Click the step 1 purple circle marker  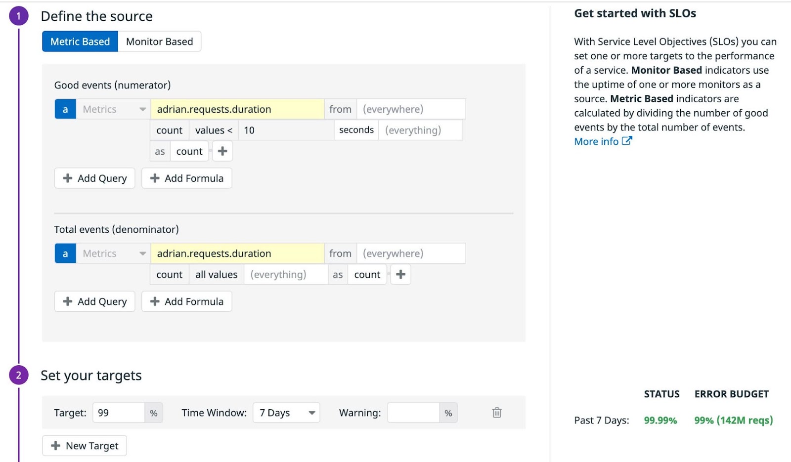19,16
